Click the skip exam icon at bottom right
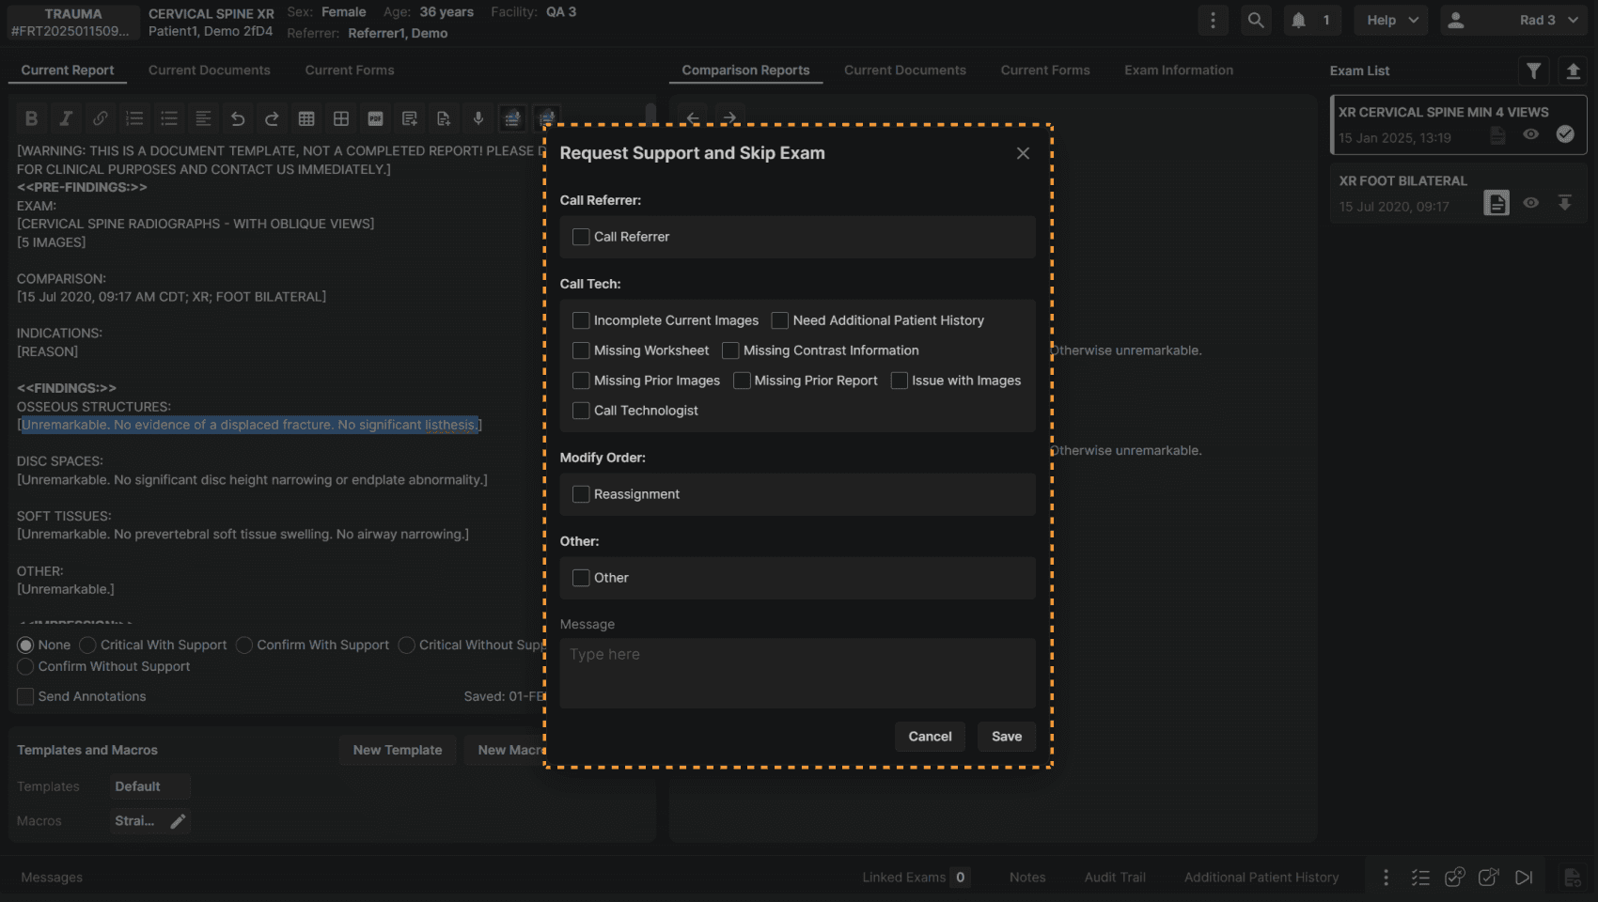The width and height of the screenshot is (1598, 902). (x=1524, y=877)
